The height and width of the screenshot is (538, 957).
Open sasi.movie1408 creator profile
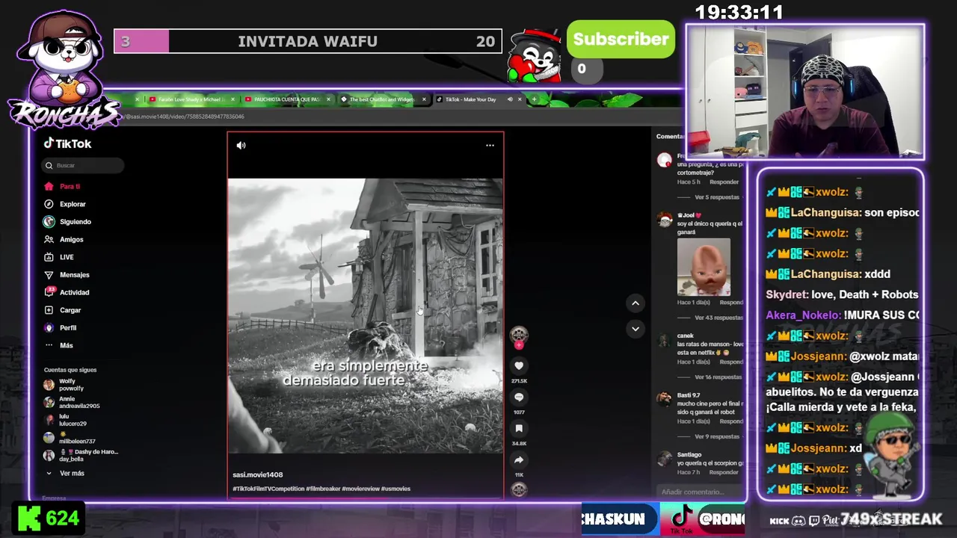pyautogui.click(x=257, y=474)
